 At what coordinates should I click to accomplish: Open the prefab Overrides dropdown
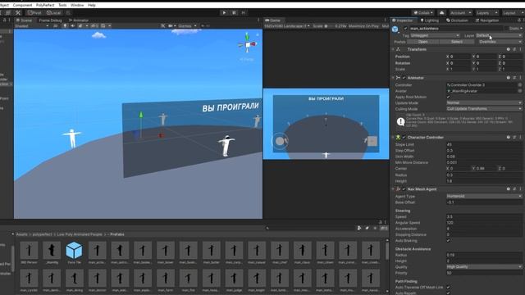point(499,42)
